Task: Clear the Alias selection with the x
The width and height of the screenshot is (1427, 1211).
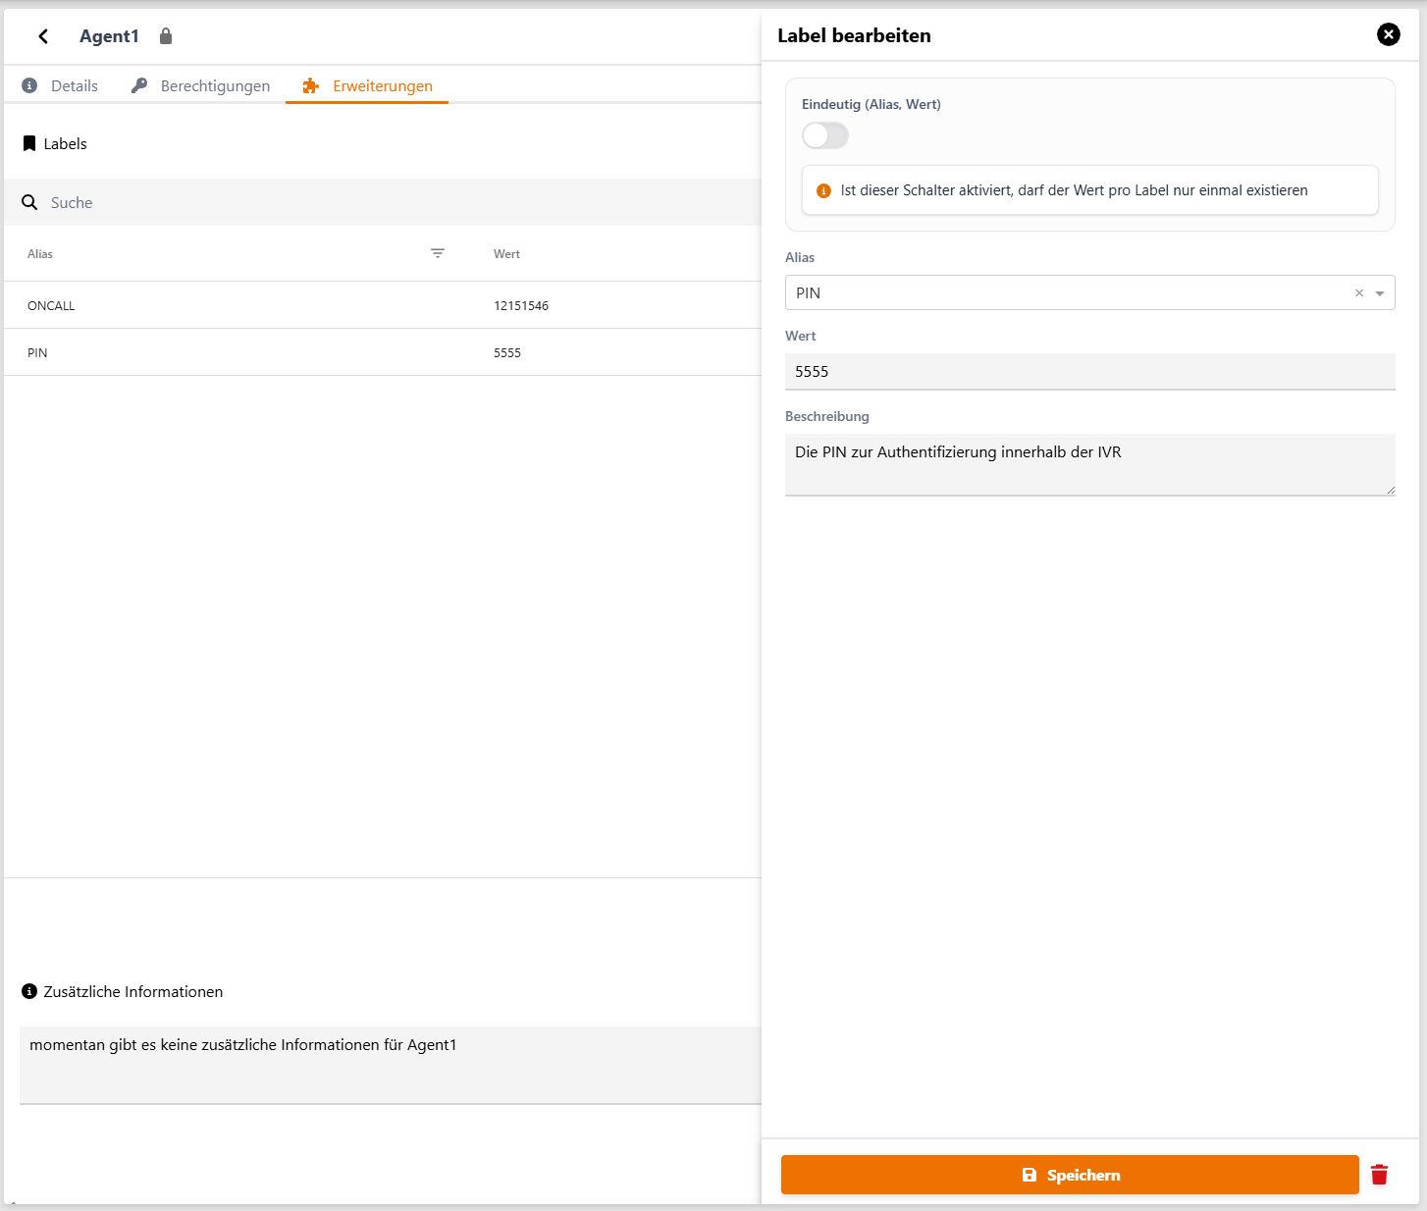Action: click(x=1359, y=293)
